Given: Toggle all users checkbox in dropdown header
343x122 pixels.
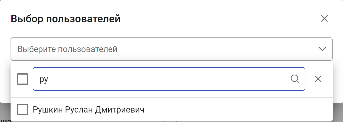Looking at the screenshot, I should click(x=22, y=79).
